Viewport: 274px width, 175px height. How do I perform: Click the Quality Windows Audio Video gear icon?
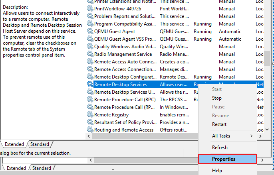[x=90, y=46]
